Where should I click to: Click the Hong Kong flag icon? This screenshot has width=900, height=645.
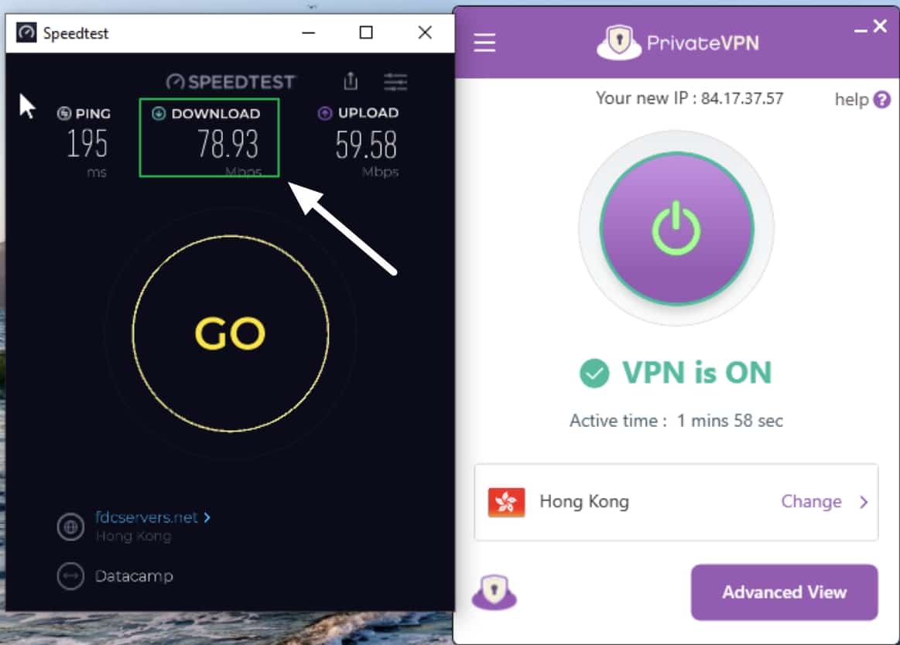(506, 502)
